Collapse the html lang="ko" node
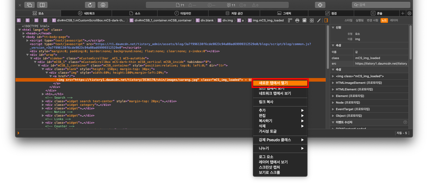 [20, 30]
